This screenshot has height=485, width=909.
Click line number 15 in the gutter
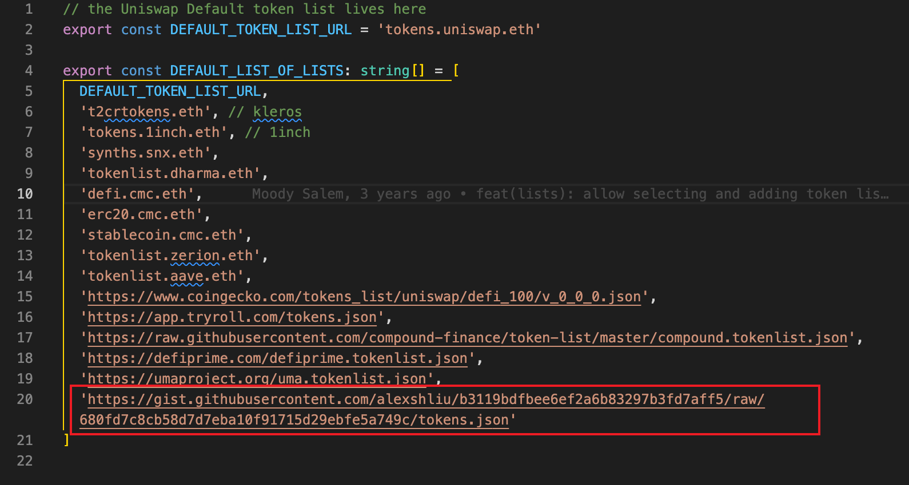25,297
